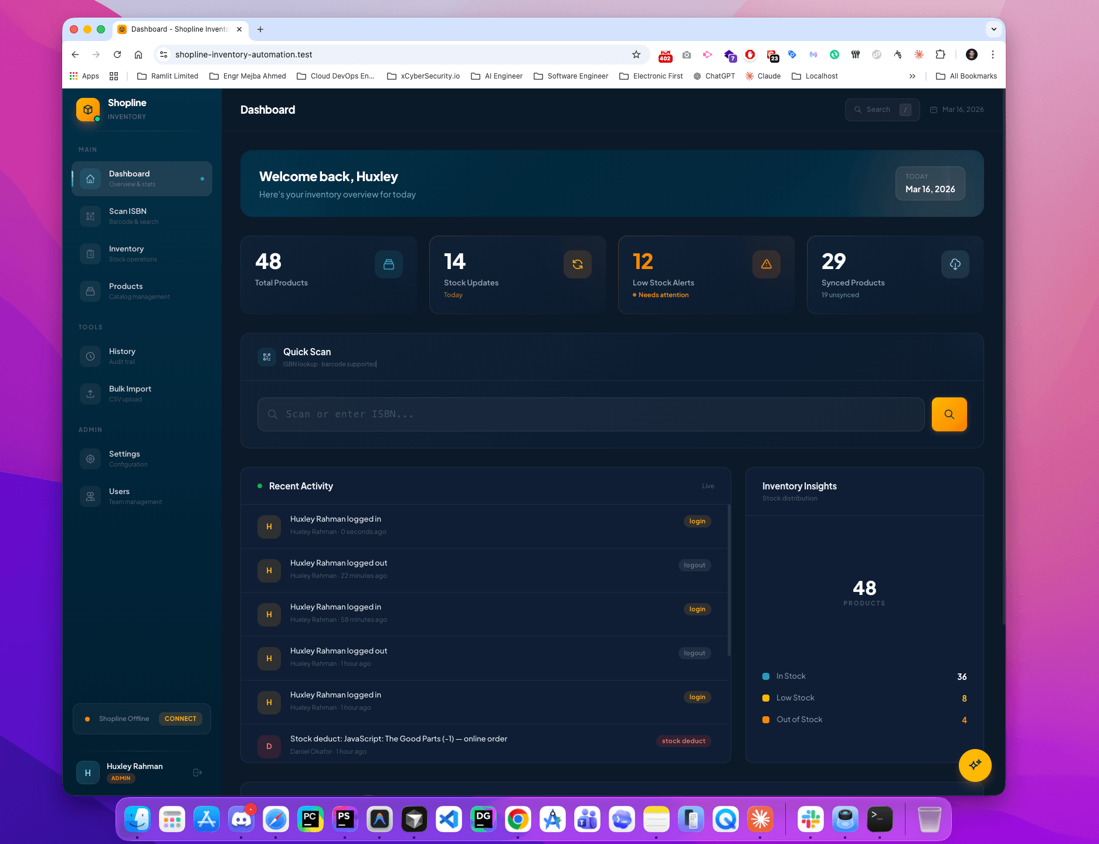Click the History audit trail clock icon
Viewport: 1099px width, 844px height.
click(x=90, y=356)
